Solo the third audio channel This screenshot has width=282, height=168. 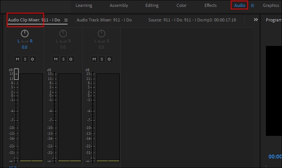point(102,59)
